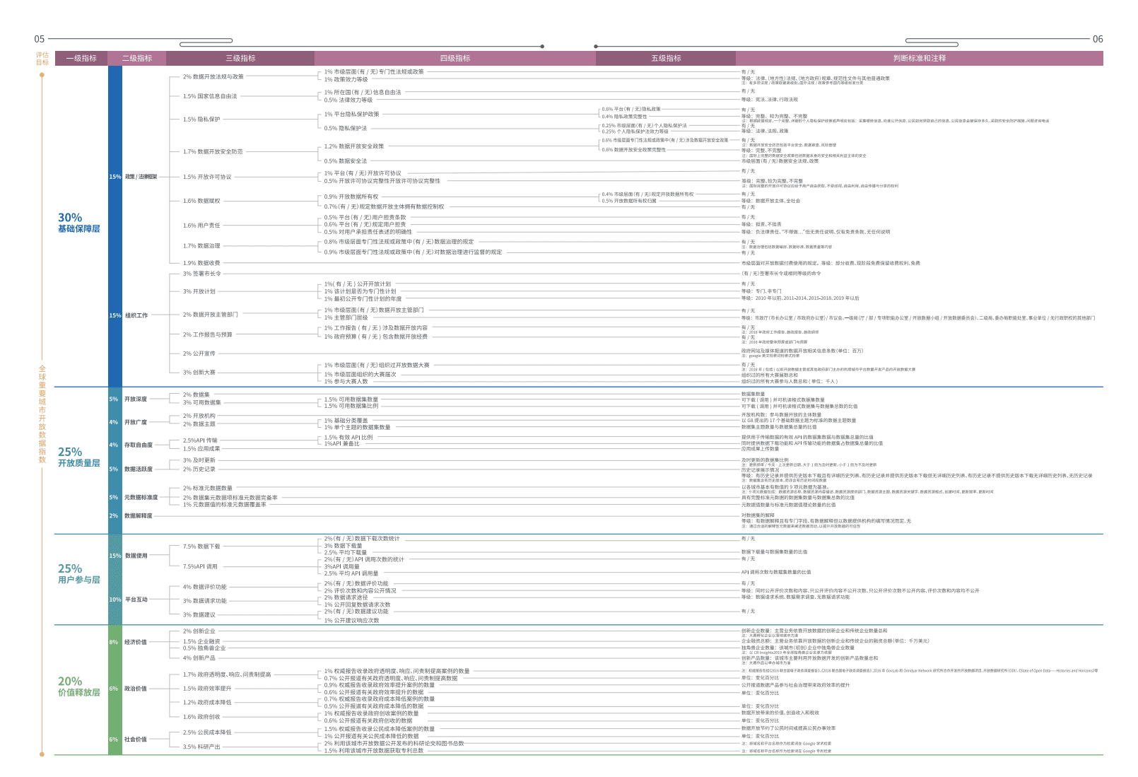Click page number 06 at top right
Image resolution: width=1138 pixels, height=777 pixels.
point(1097,40)
